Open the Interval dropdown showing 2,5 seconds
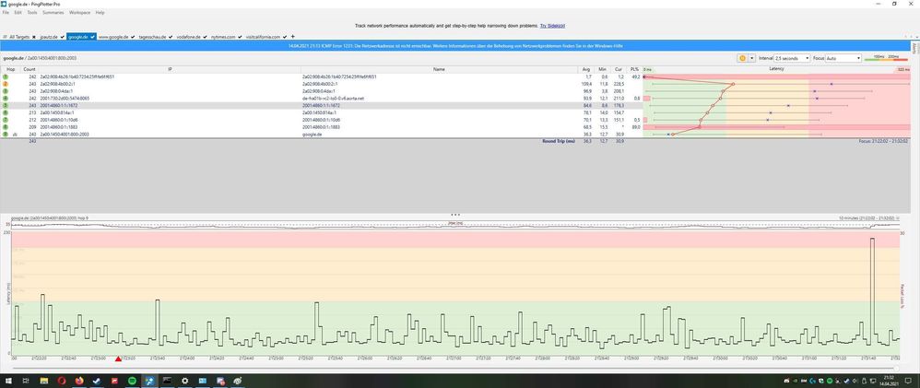Image resolution: width=920 pixels, height=388 pixels. point(792,58)
